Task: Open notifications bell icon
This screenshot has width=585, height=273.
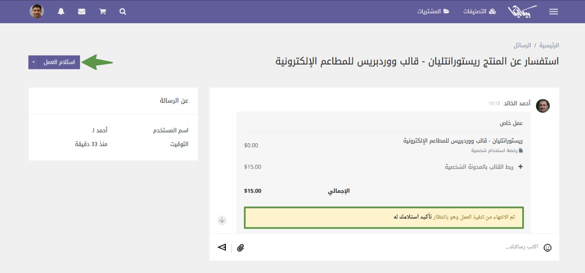Action: click(x=61, y=11)
